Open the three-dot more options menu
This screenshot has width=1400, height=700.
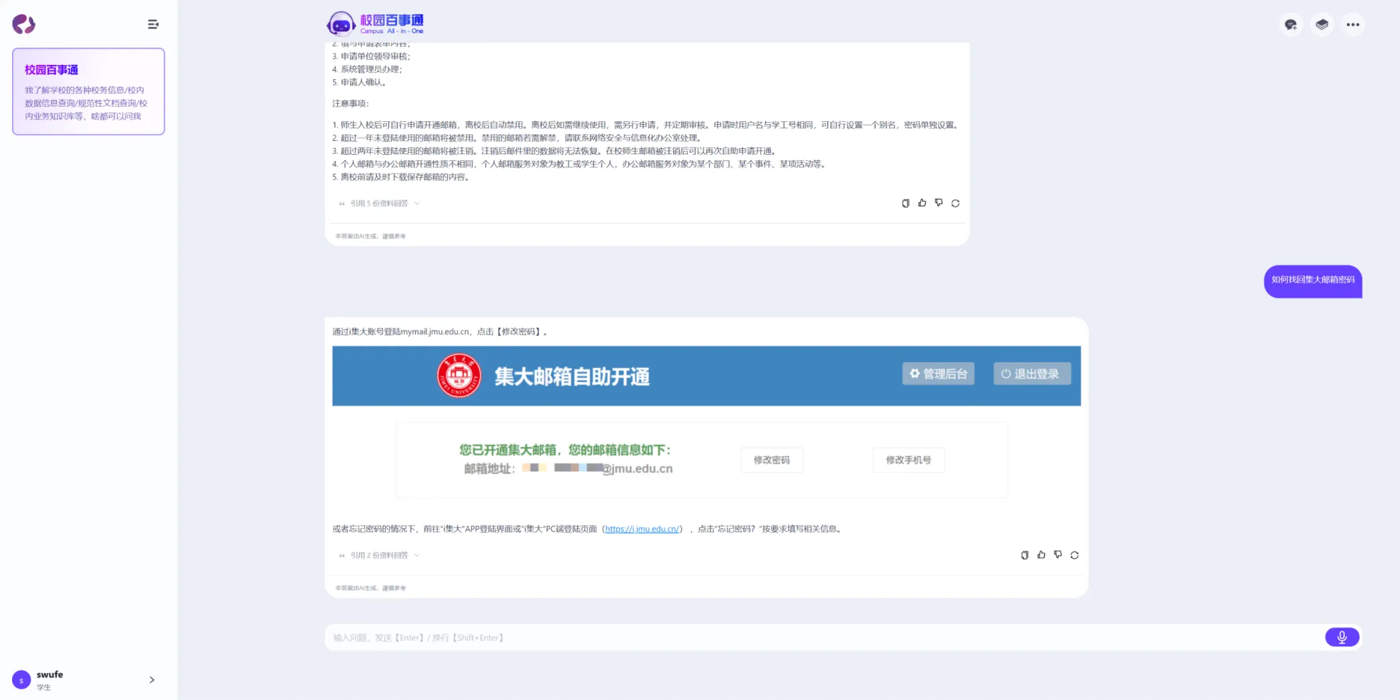1352,25
